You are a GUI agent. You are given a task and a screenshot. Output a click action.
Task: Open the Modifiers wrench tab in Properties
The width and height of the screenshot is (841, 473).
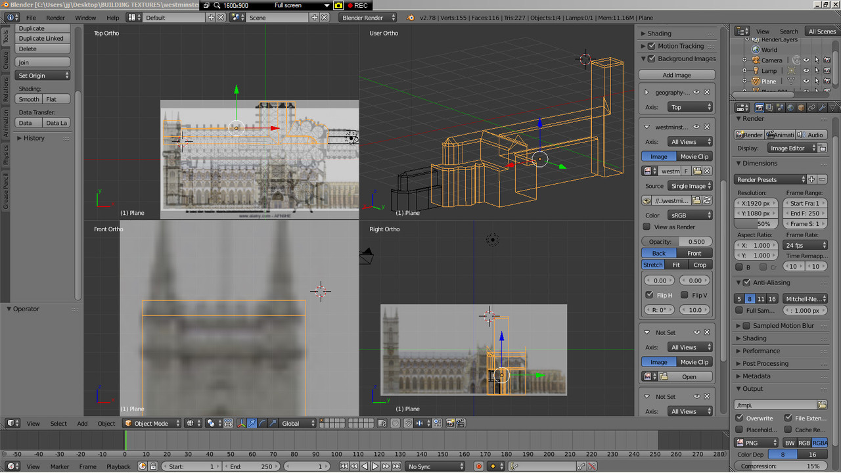tap(821, 108)
